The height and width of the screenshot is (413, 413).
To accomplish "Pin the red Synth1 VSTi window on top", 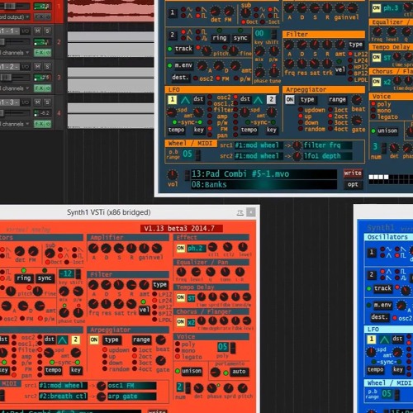I will 240,212.
